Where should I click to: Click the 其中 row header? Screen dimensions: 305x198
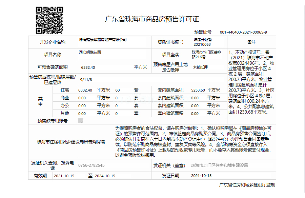(40, 101)
